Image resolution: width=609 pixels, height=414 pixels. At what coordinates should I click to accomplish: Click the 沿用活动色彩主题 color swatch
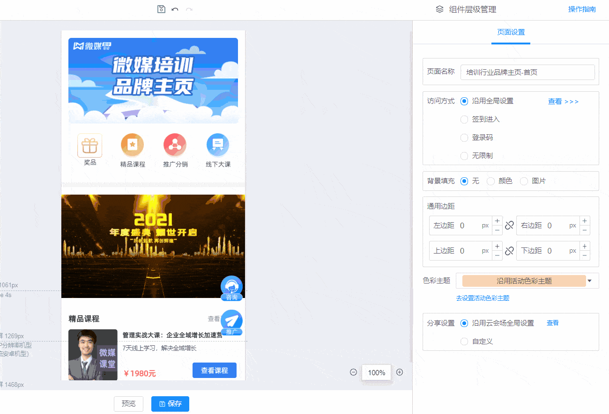point(524,281)
